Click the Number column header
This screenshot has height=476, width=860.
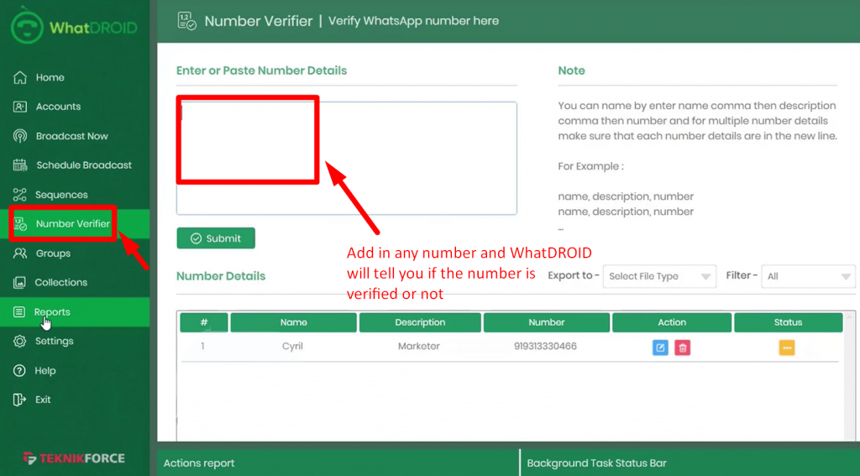click(x=546, y=322)
